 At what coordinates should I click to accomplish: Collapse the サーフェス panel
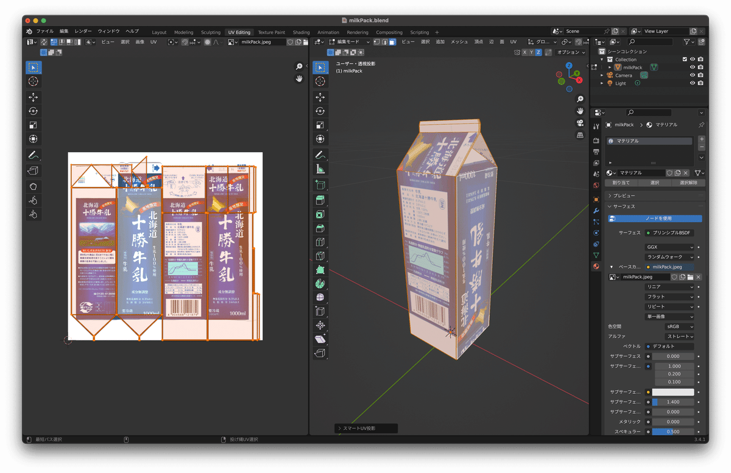coord(655,207)
